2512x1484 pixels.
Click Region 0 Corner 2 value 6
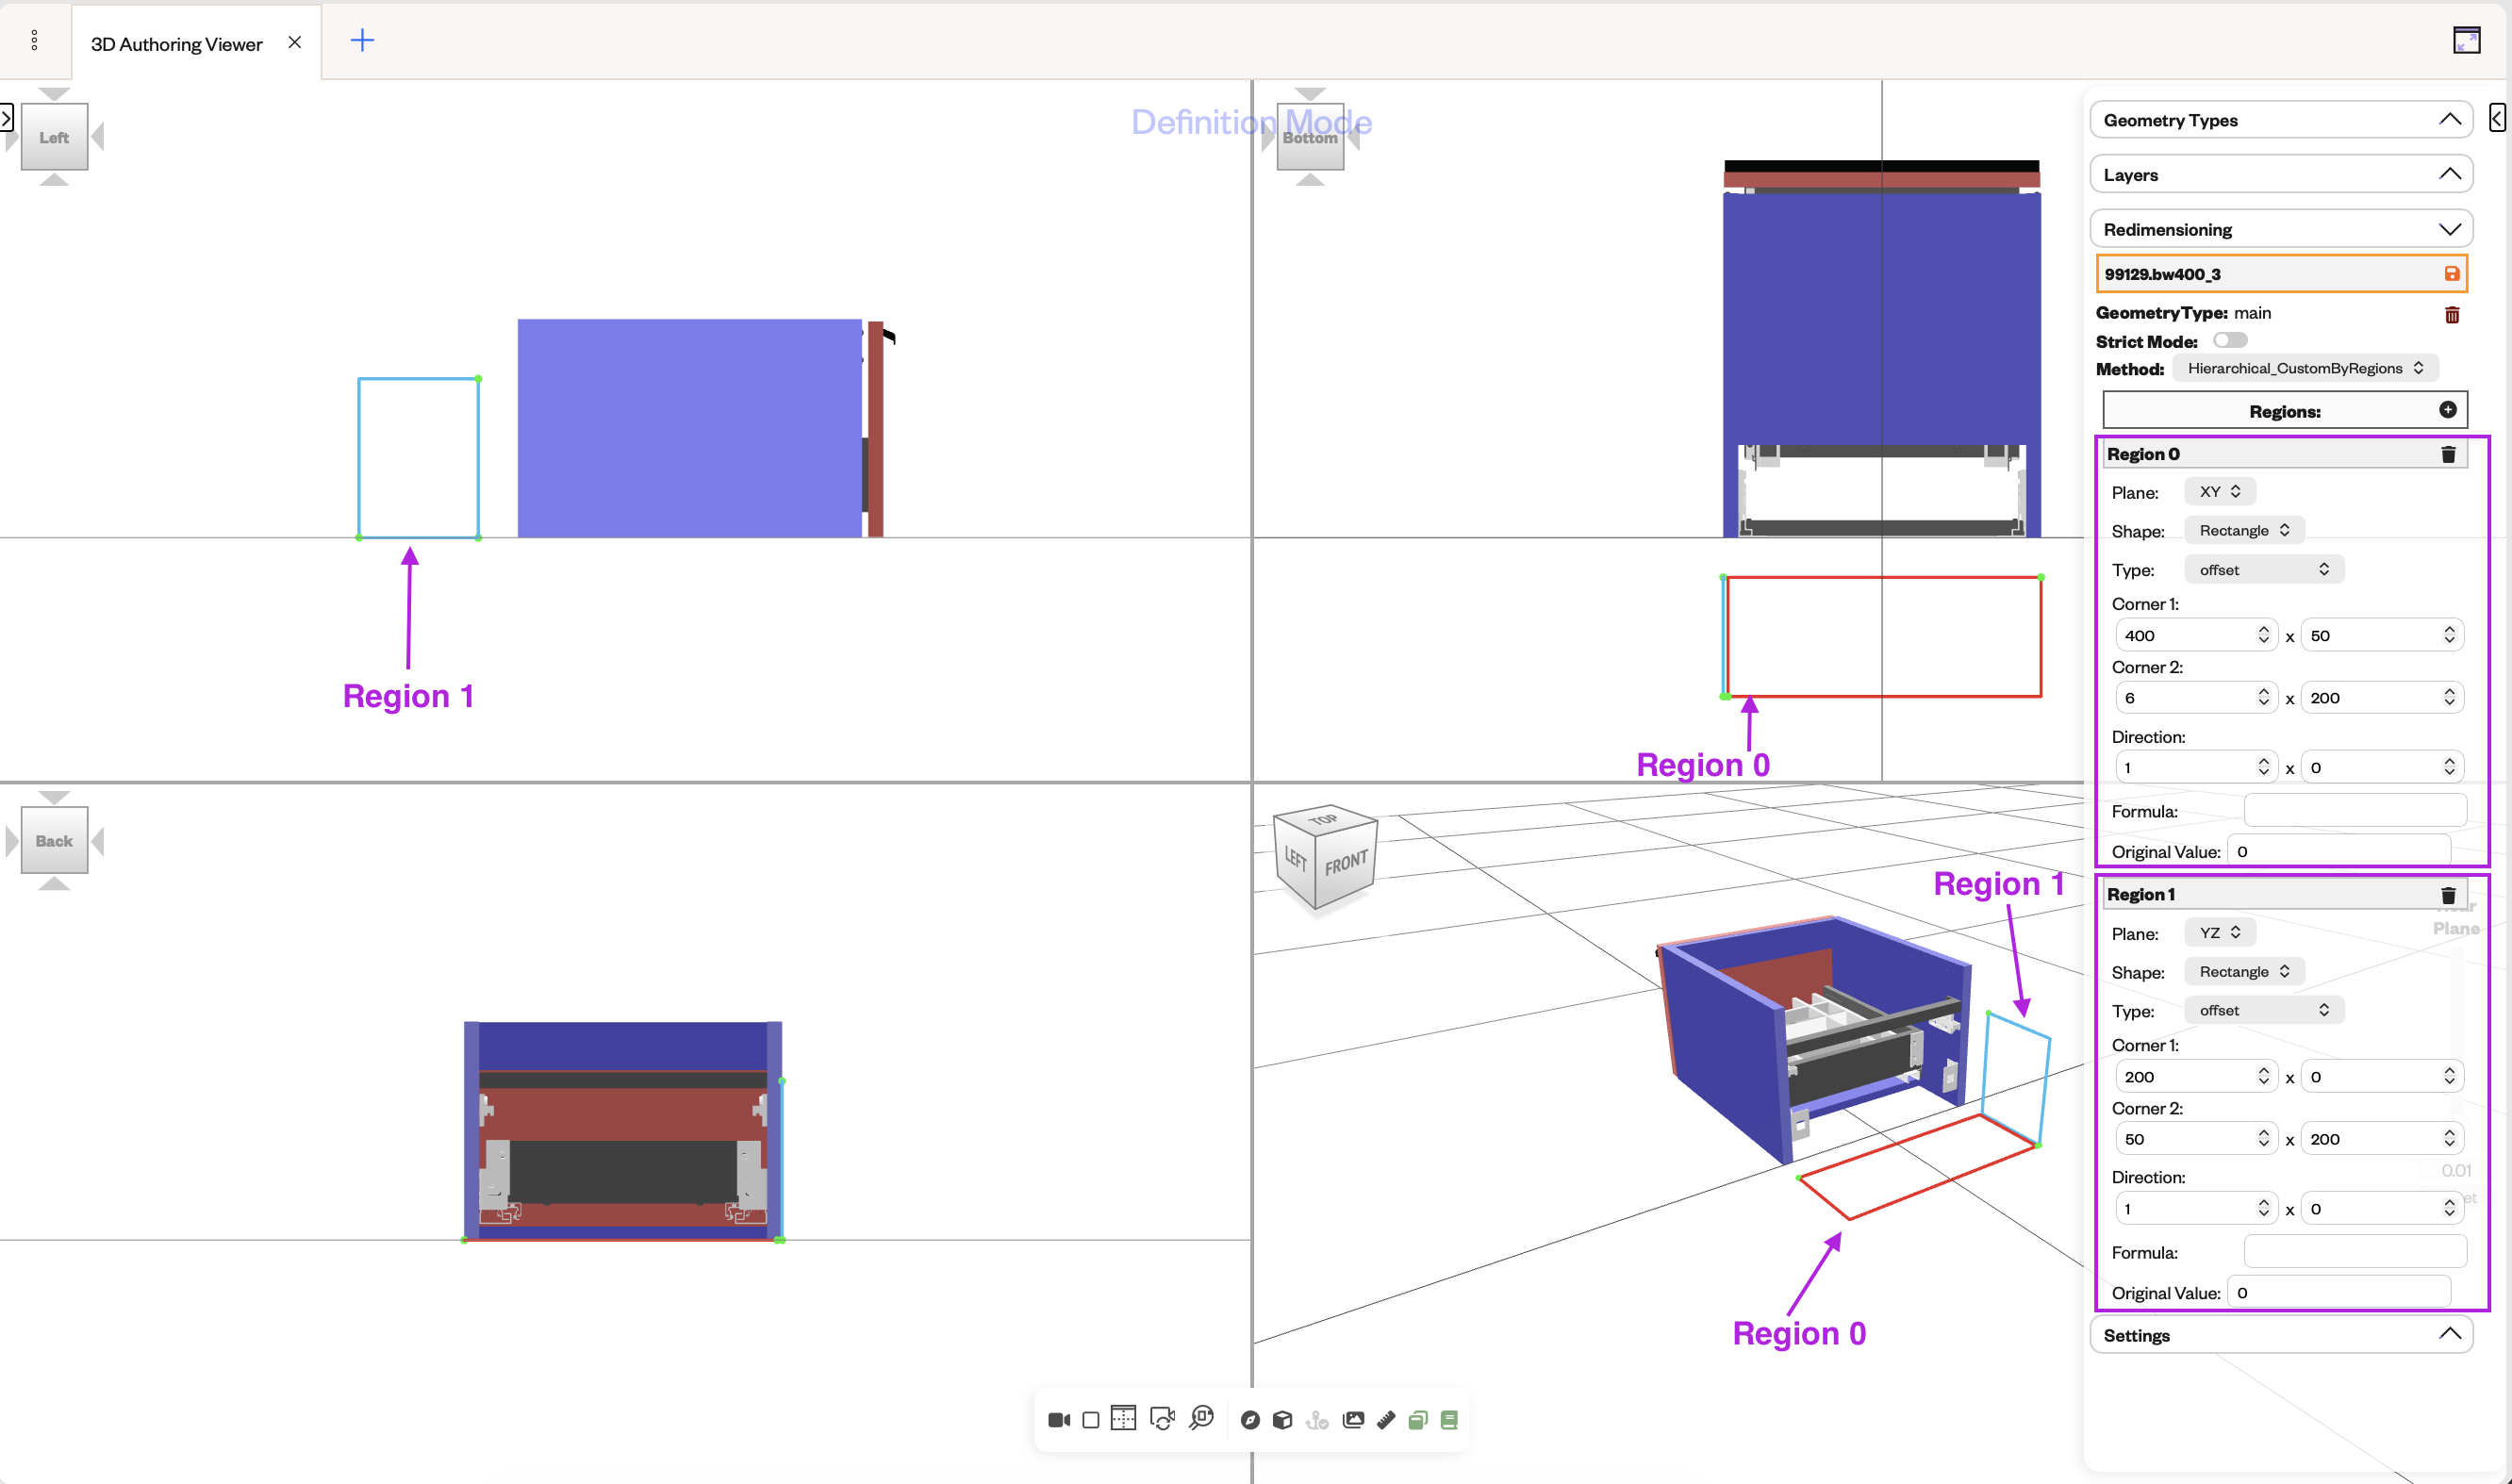(2196, 697)
